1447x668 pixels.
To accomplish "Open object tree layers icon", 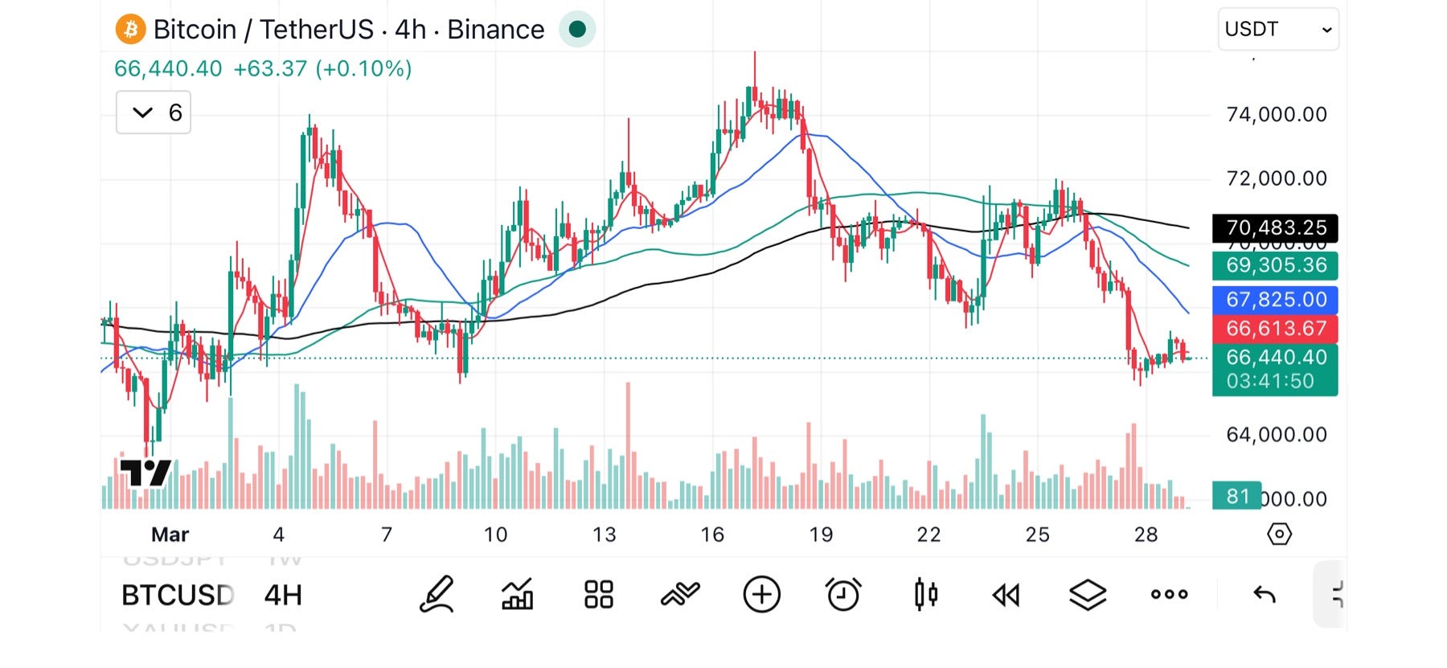I will (1088, 595).
